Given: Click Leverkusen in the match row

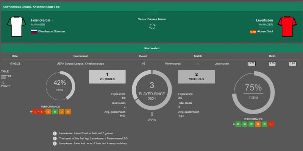Looking at the screenshot, I should [222, 64].
